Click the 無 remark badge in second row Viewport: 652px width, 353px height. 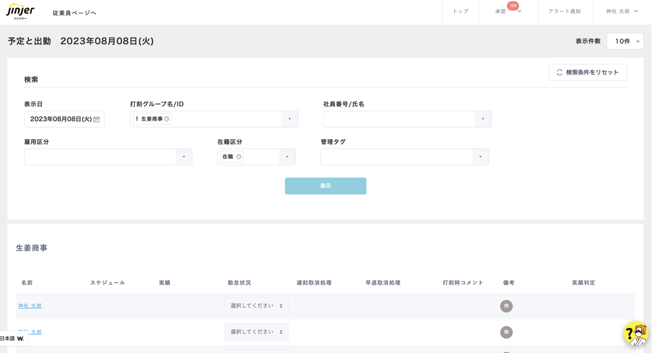tap(506, 332)
